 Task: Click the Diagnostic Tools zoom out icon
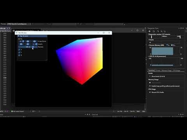point(161,31)
